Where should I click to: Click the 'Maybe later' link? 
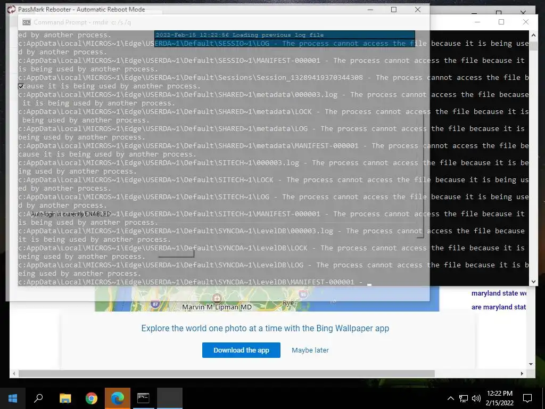[x=310, y=350]
